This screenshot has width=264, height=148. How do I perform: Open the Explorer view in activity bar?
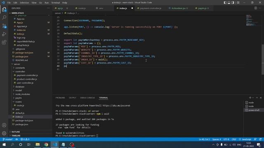pyautogui.click(x=4, y=9)
